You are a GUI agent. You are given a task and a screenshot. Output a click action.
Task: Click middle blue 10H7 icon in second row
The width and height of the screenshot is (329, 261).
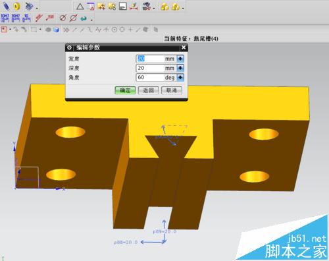pos(16,18)
